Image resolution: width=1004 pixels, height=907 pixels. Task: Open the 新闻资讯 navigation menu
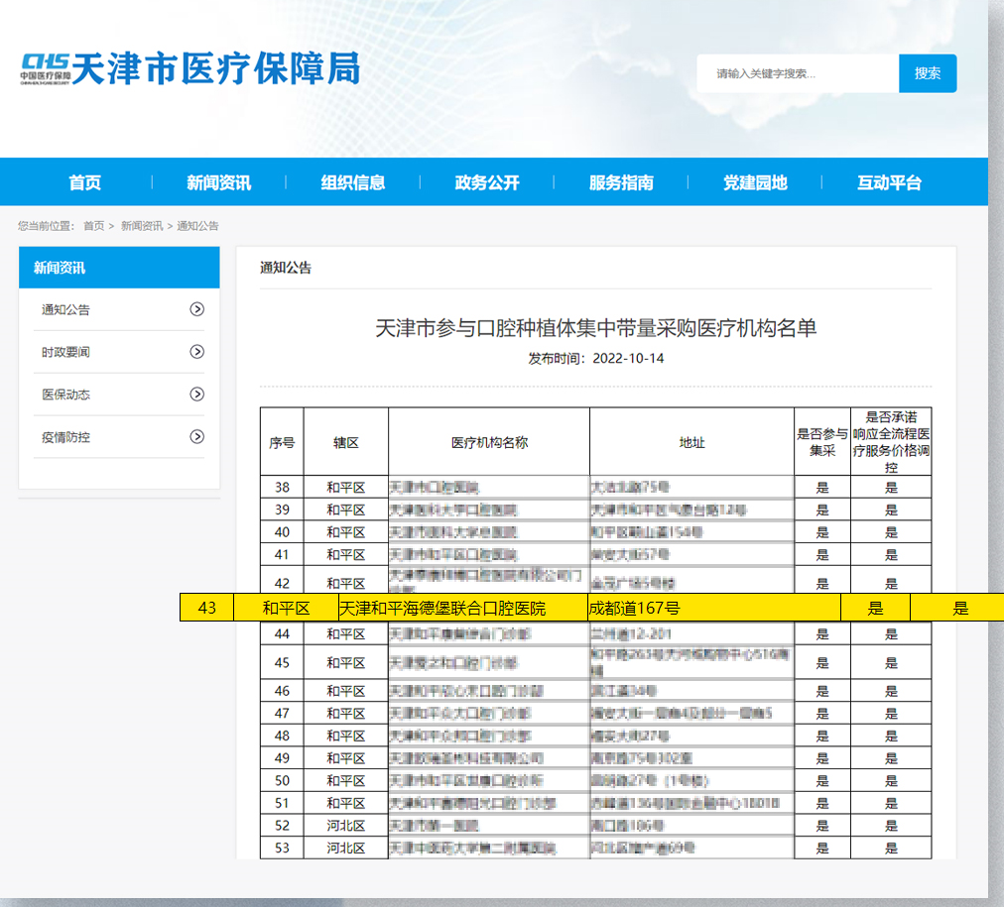click(x=218, y=182)
